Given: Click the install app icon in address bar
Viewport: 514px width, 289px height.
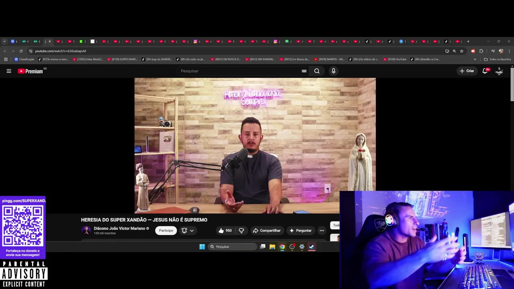Looking at the screenshot, I should (x=447, y=51).
